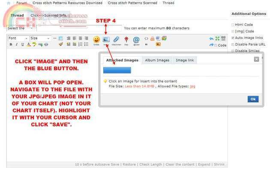Go to Cross stitch Patterns Resources Download

coord(67,3)
